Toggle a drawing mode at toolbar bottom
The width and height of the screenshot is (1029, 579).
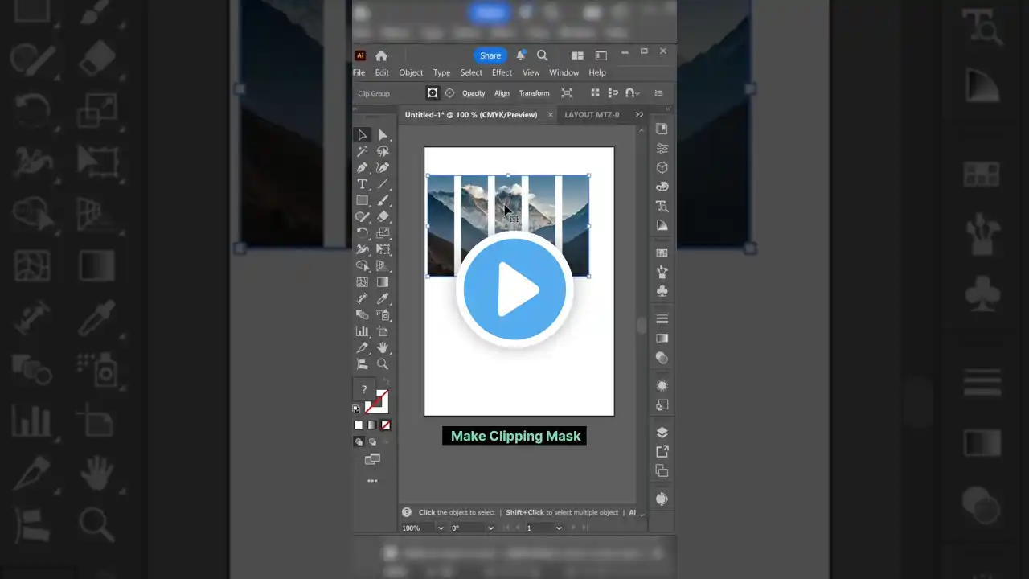pos(359,442)
